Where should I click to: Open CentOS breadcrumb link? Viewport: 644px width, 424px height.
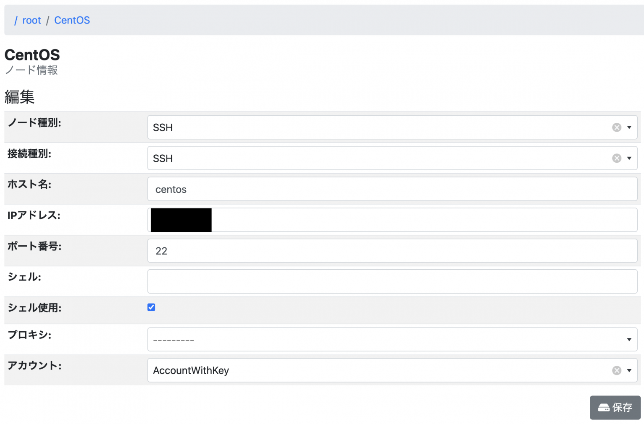coord(72,20)
